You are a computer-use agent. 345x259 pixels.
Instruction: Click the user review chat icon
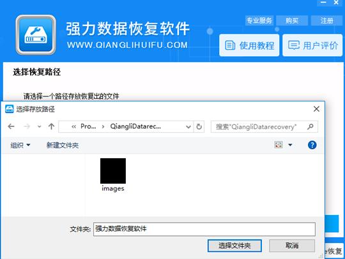(x=294, y=45)
